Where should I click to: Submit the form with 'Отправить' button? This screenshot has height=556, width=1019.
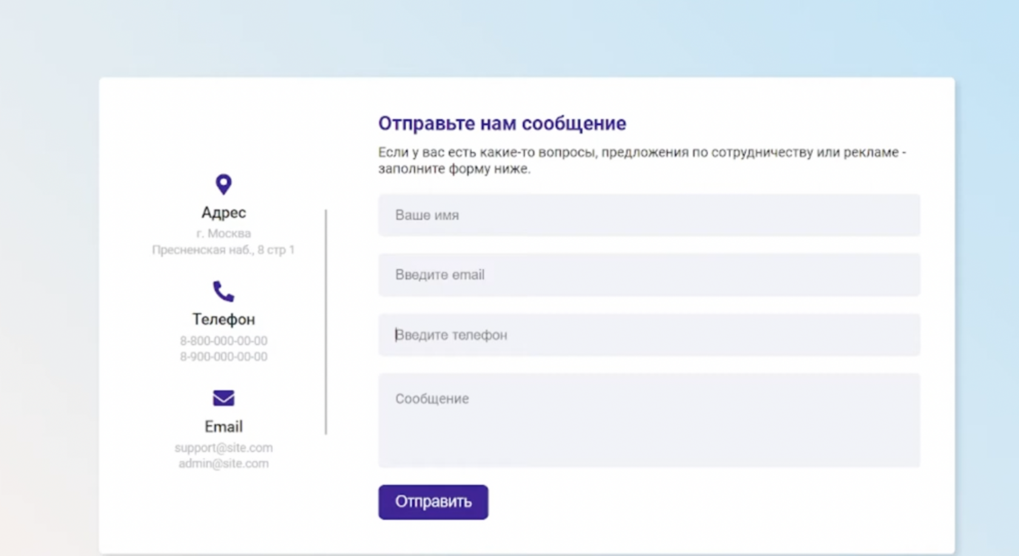433,502
